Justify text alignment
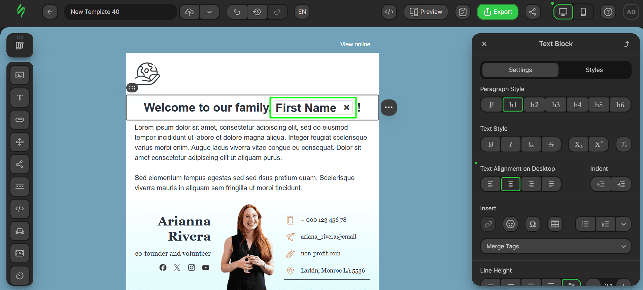Viewport: 643px width, 290px height. tap(551, 184)
